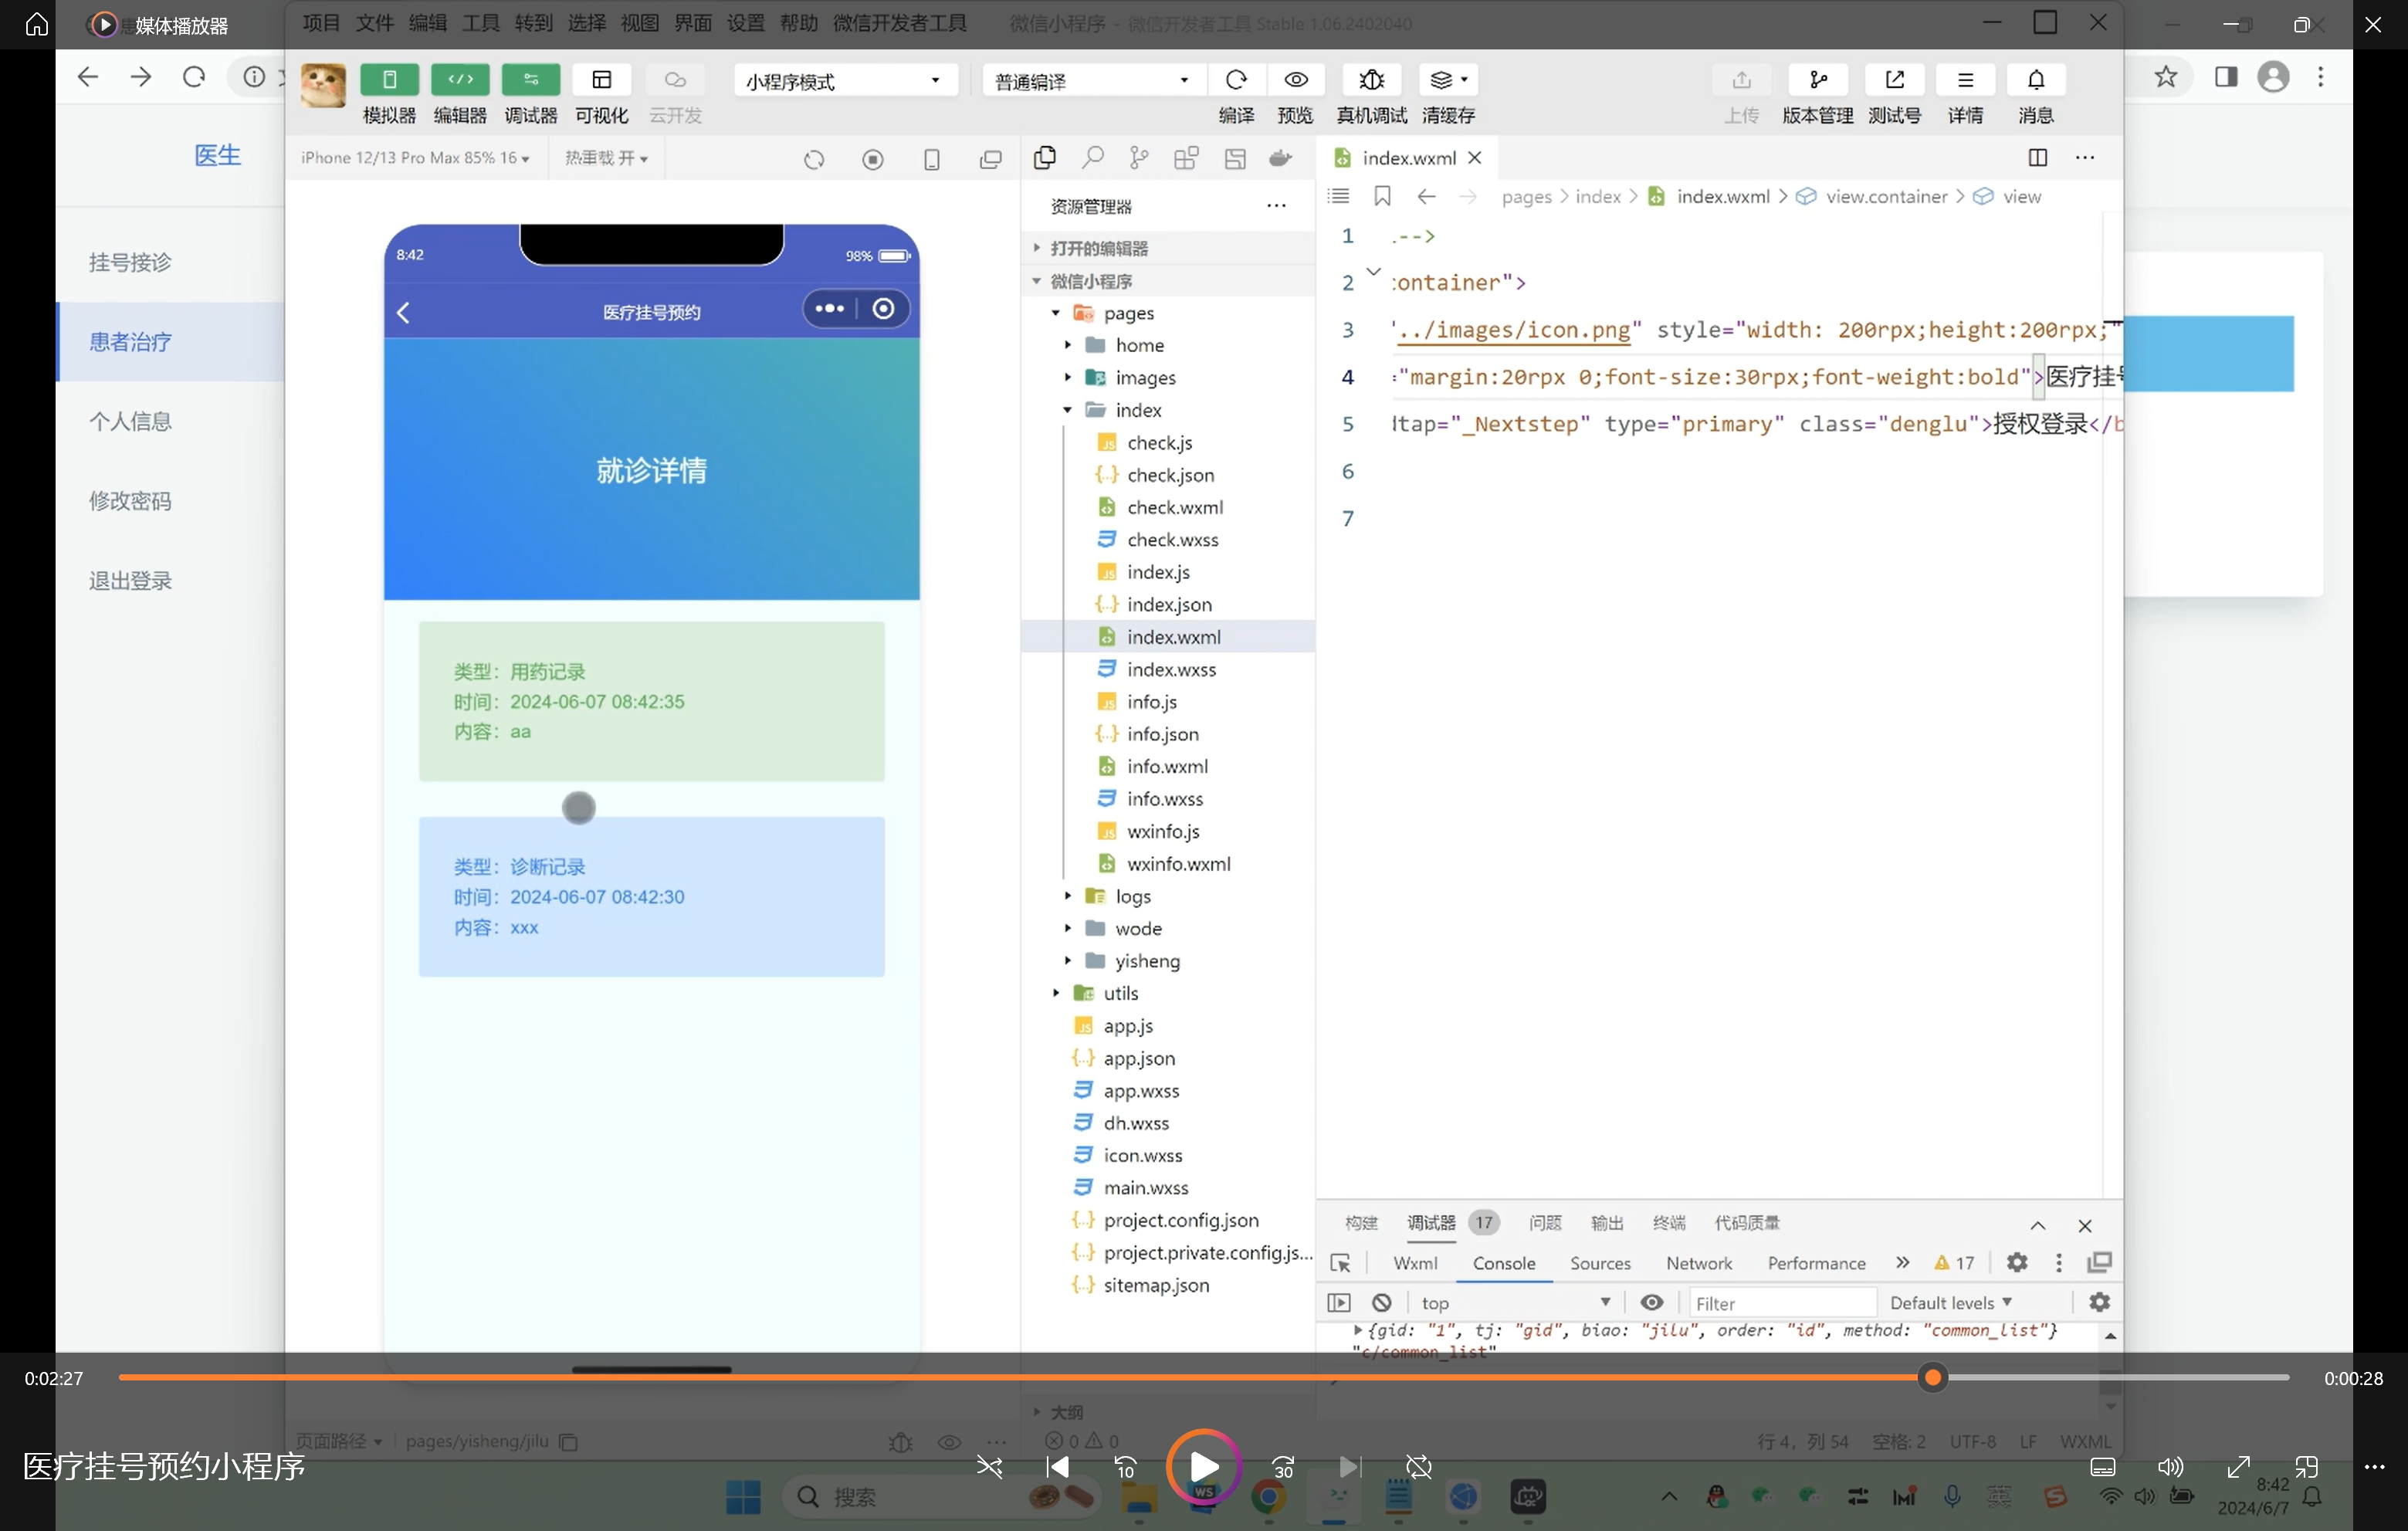Switch to the 问题 problems tab

pos(1545,1223)
